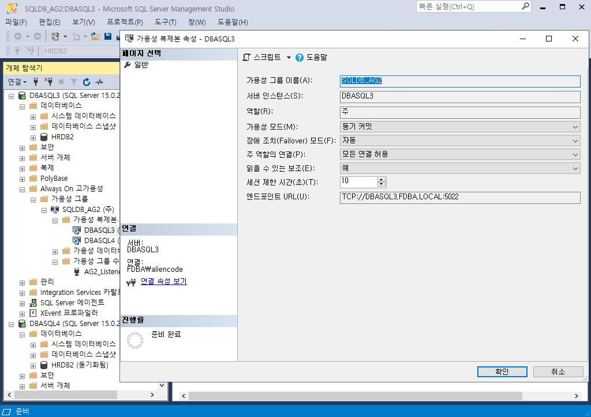Select the 일반 page
This screenshot has width=591, height=417.
[x=141, y=65]
